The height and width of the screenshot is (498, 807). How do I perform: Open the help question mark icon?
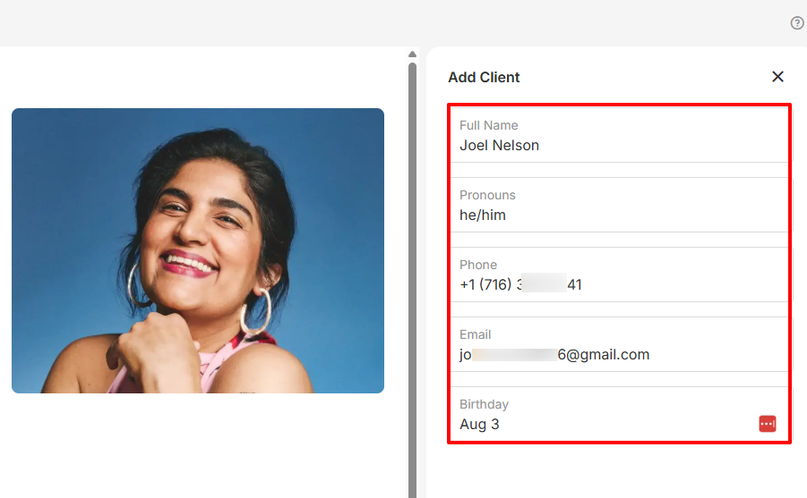[x=797, y=23]
